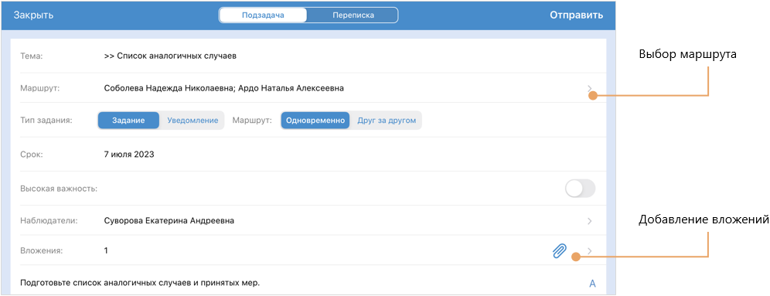Select Задание task type
This screenshot has height=296, width=770.
point(128,121)
